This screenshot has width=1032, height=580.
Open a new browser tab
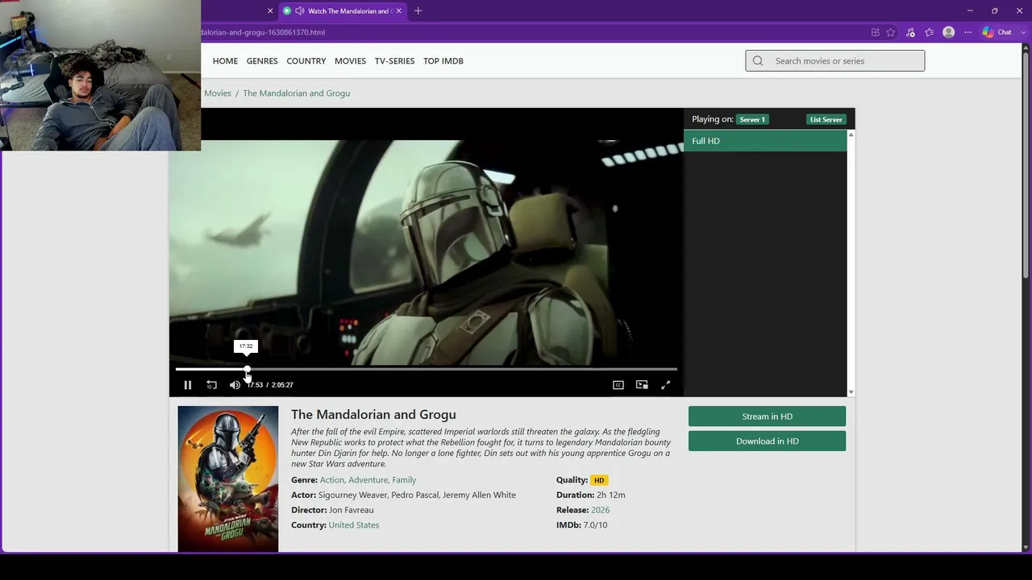point(418,11)
